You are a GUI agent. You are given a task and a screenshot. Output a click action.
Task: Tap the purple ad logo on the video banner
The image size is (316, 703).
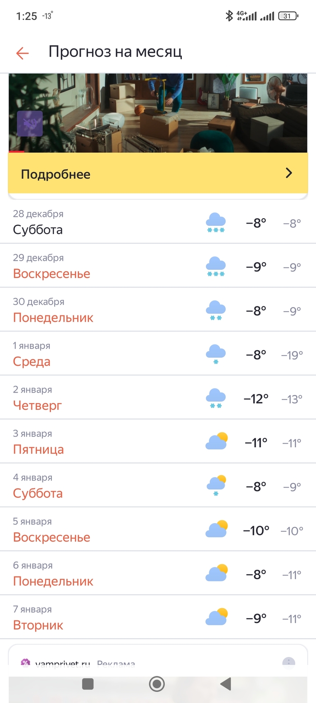pos(31,123)
